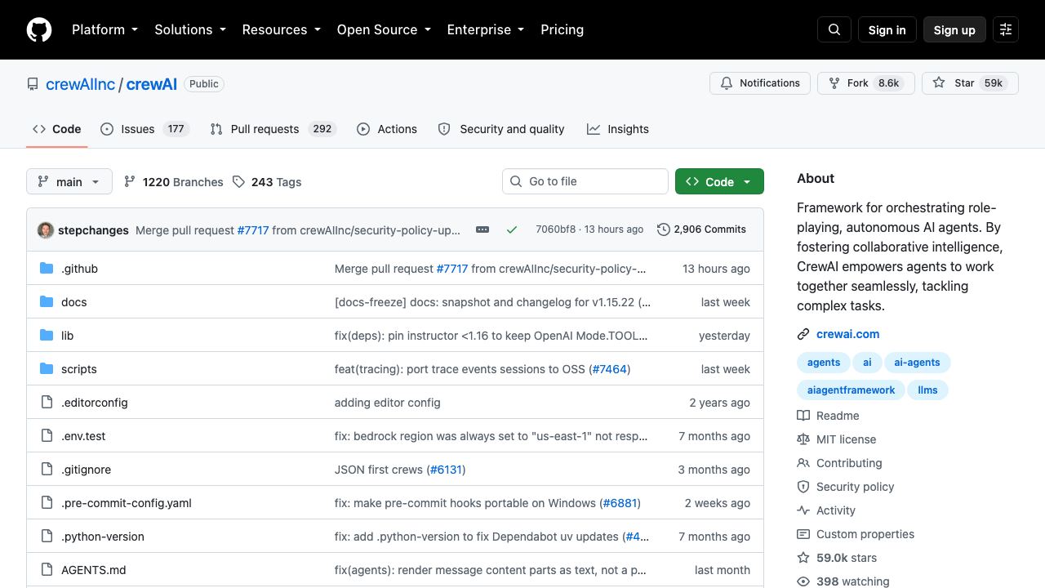
Task: Click the AGENTS.md file icon
Action: tap(47, 570)
